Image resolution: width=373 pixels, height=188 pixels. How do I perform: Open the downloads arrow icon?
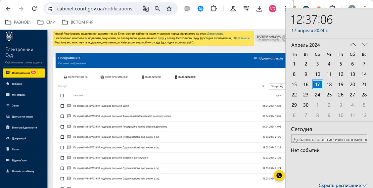click(x=259, y=9)
